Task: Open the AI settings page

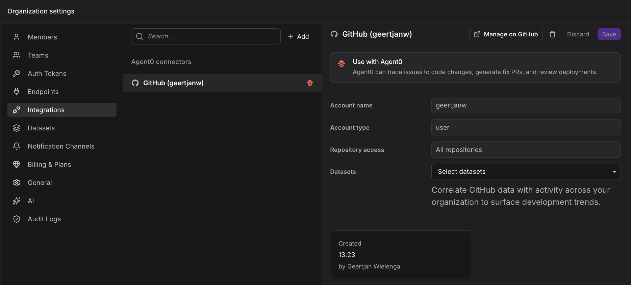Action: pyautogui.click(x=62, y=201)
